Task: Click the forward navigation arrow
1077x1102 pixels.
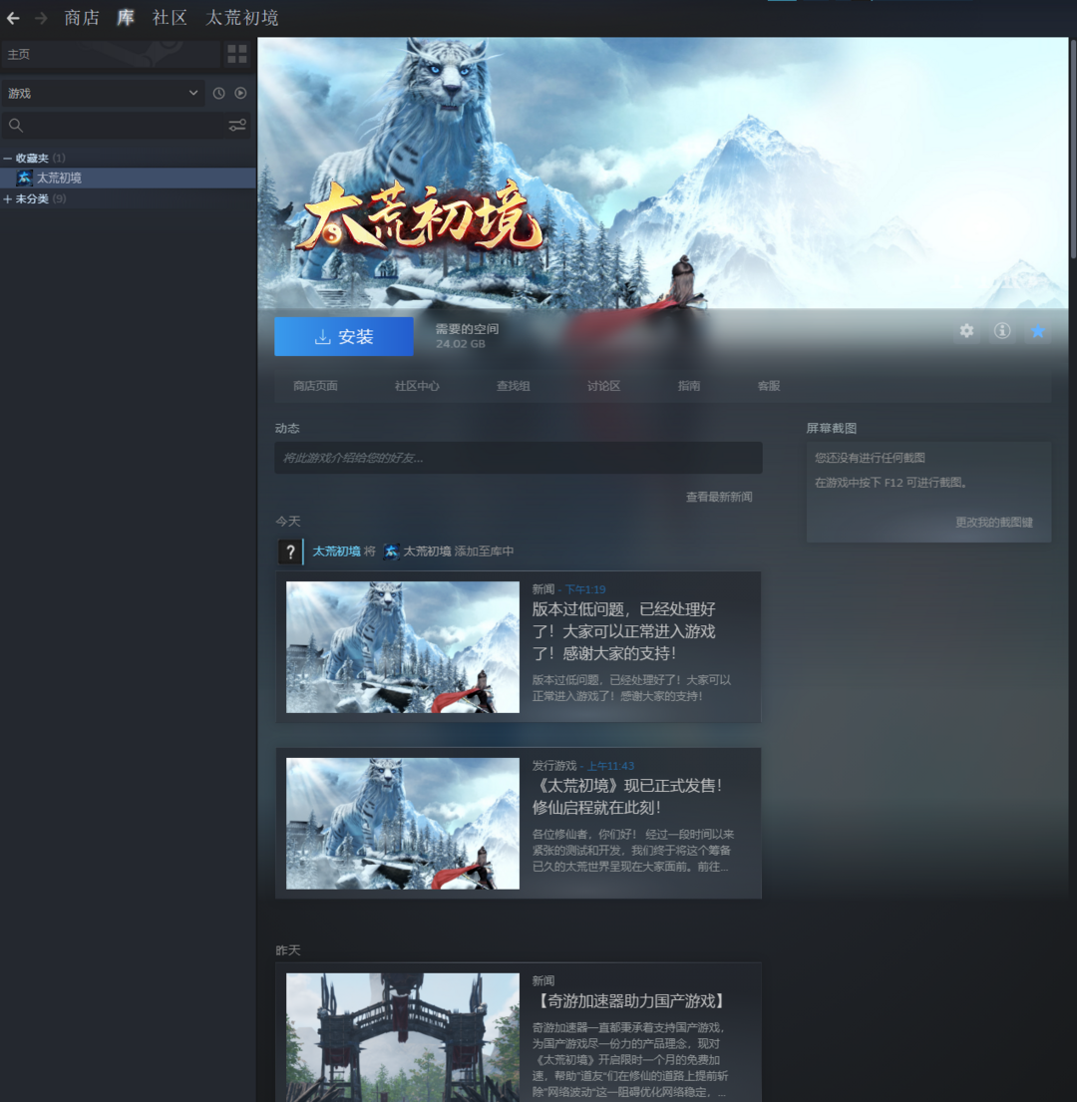Action: pos(41,18)
